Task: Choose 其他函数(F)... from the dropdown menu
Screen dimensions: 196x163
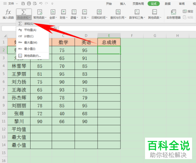Action: point(33,56)
